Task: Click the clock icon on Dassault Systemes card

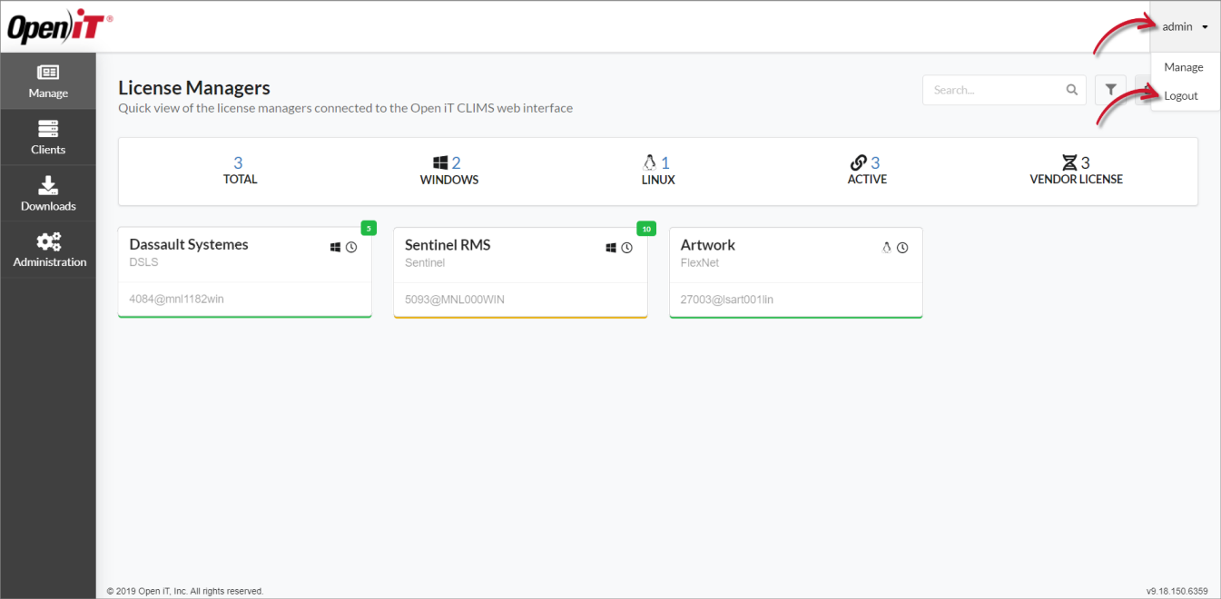Action: coord(351,248)
